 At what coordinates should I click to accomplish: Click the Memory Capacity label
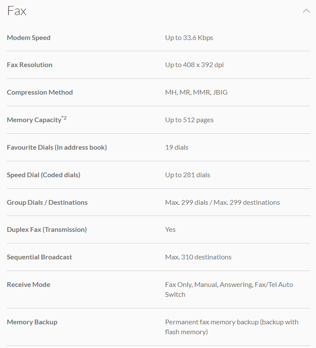coord(34,120)
